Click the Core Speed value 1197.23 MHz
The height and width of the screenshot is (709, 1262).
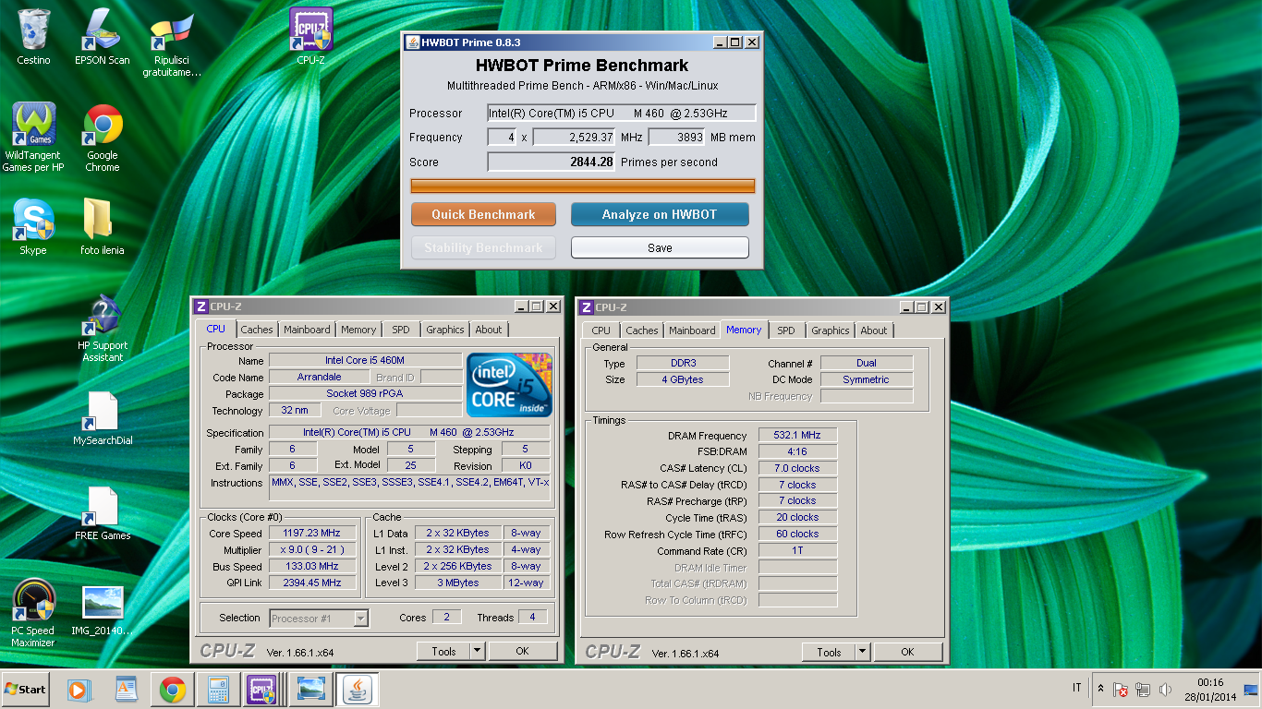click(x=313, y=534)
